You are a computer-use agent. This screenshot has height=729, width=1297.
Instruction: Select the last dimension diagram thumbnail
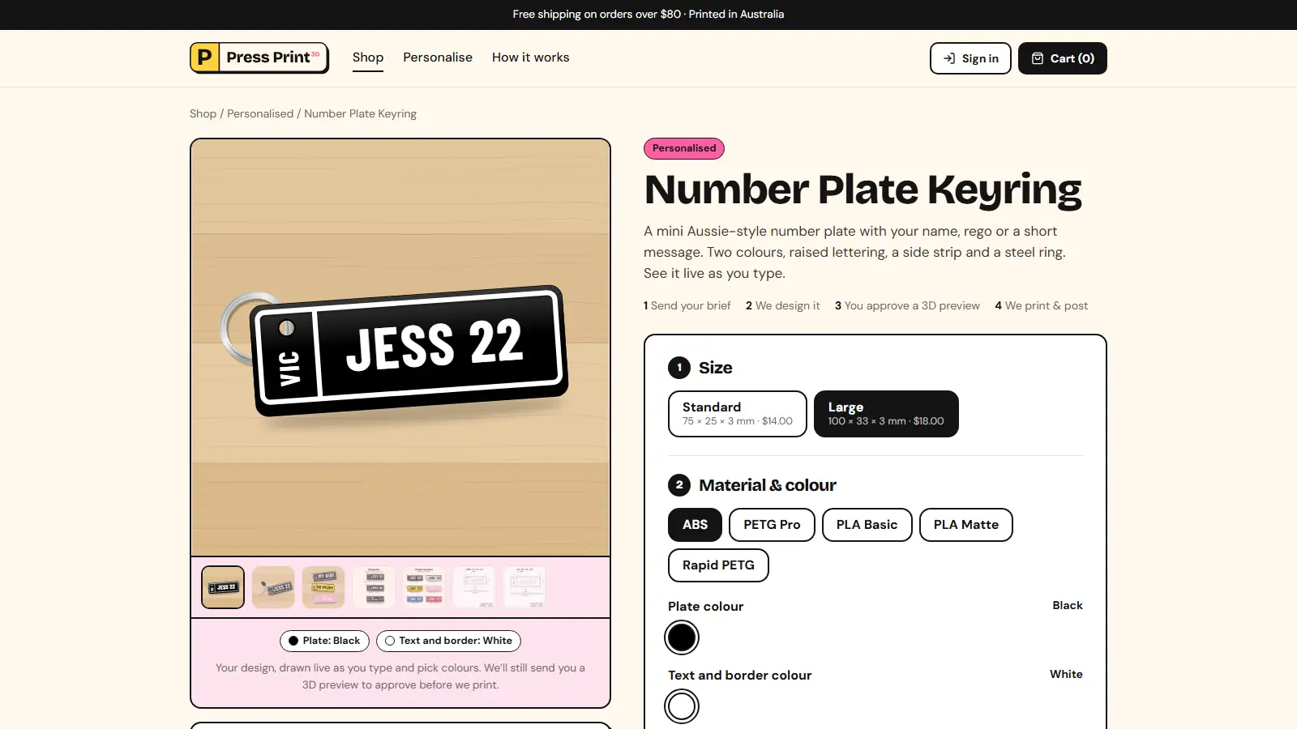pyautogui.click(x=524, y=587)
